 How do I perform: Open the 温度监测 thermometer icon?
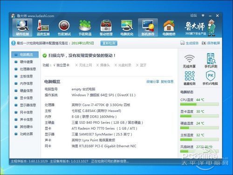tap(43, 28)
